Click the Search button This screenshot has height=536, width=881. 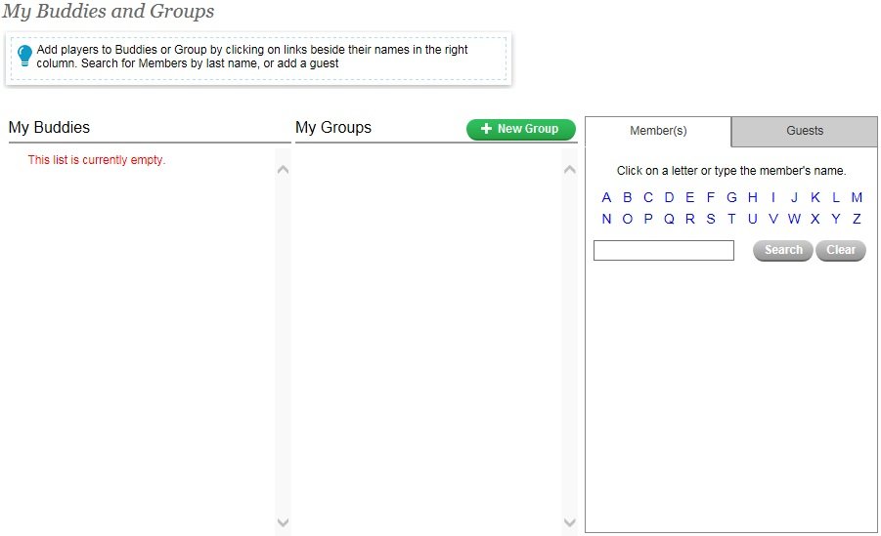[x=782, y=250]
